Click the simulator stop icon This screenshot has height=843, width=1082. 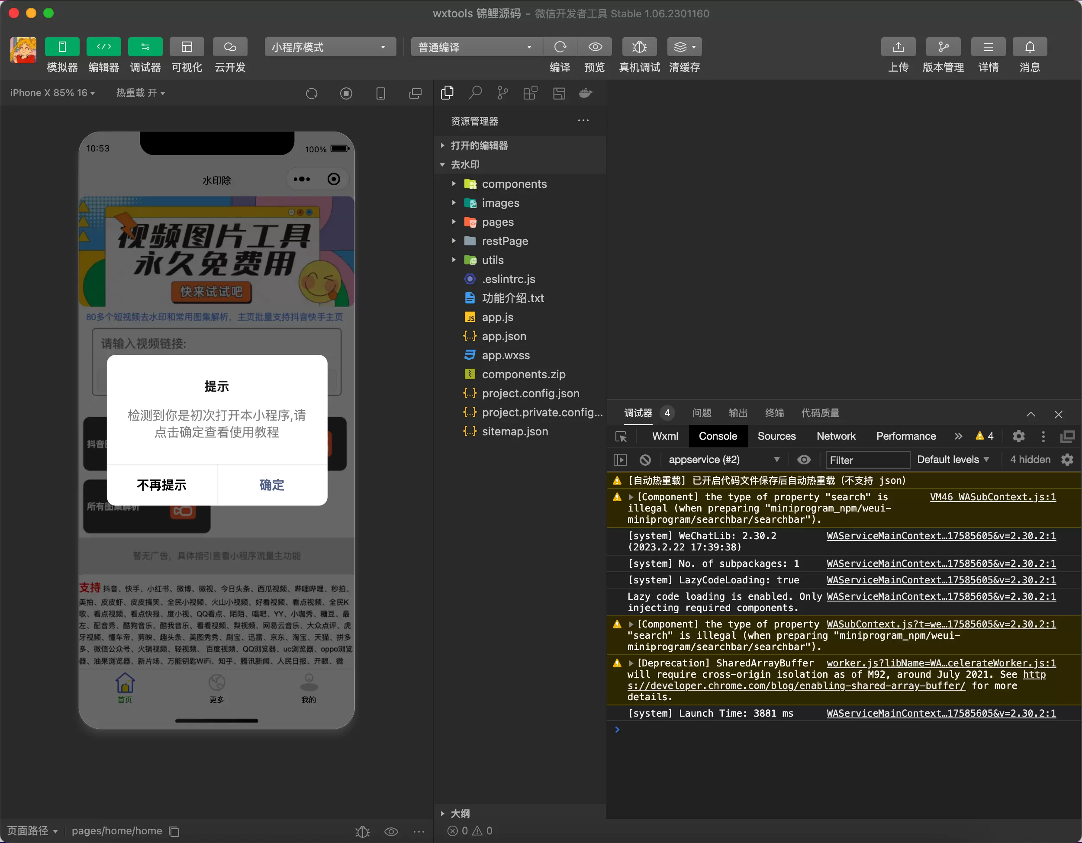[346, 93]
